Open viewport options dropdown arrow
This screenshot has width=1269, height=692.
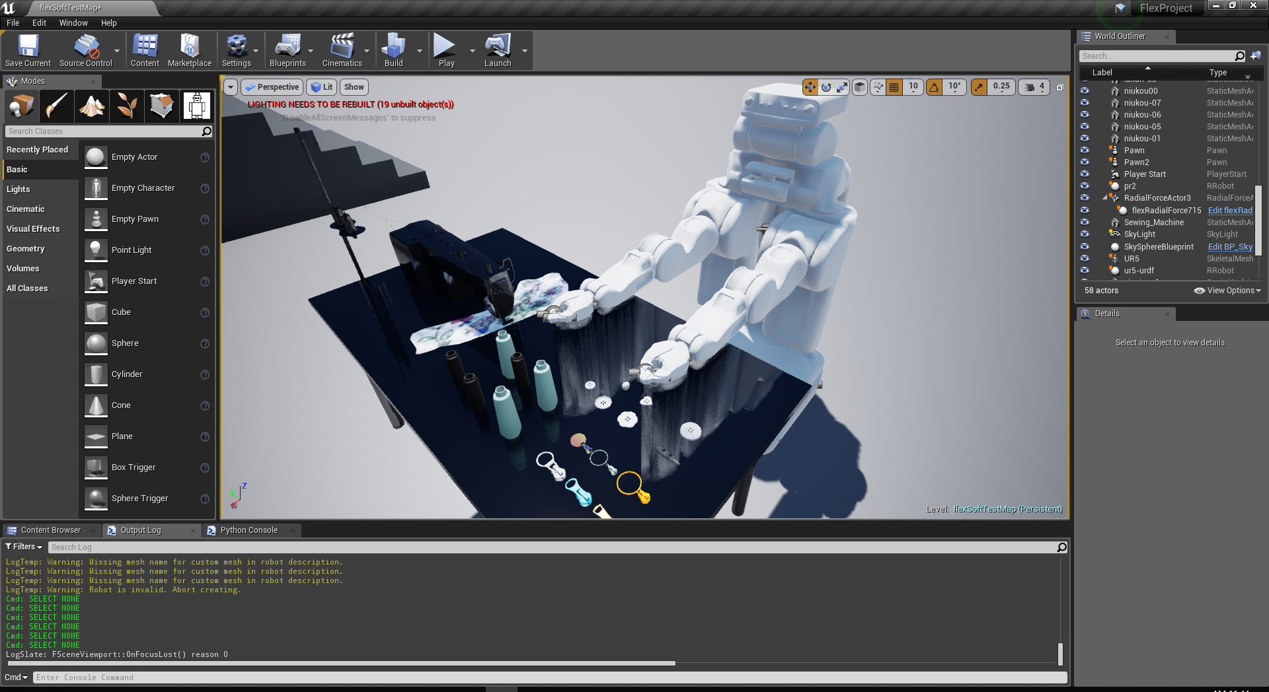click(x=231, y=87)
